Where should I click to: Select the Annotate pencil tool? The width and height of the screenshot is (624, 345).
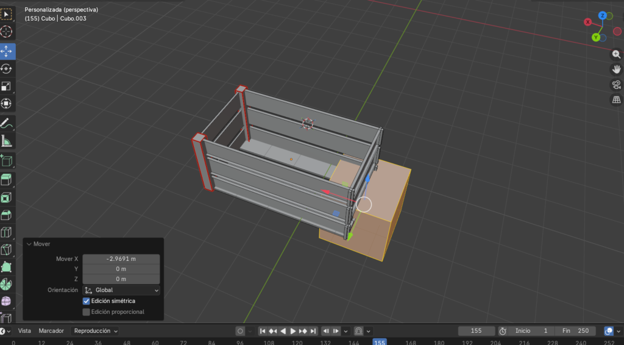7,124
